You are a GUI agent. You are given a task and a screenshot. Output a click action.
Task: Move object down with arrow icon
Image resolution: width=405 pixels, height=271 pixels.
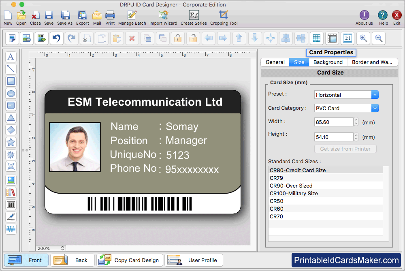click(255, 38)
